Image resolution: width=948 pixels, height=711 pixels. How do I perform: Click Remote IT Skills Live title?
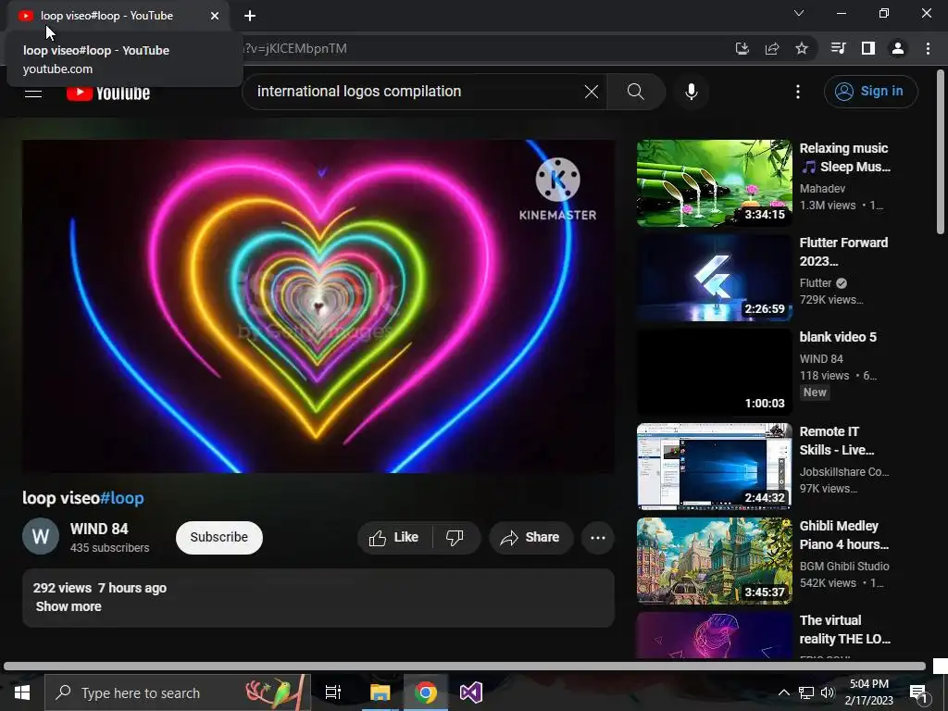pos(837,441)
